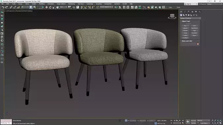Open the Workspaces Default dropdown
Image resolution: width=223 pixels, height=125 pixels.
[x=214, y=4]
